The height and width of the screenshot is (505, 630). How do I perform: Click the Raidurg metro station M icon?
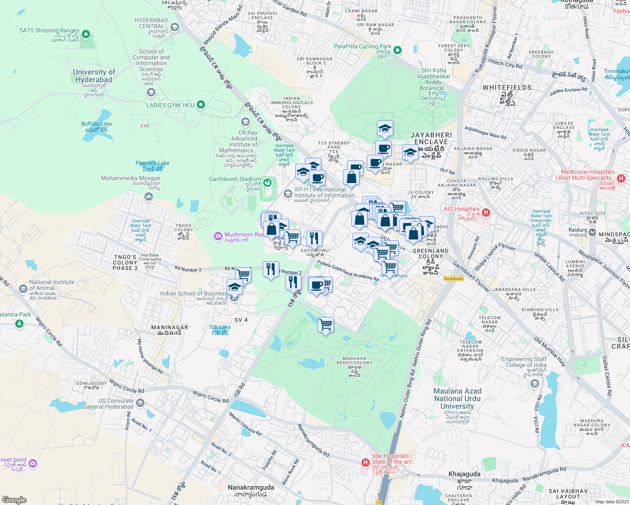click(593, 232)
